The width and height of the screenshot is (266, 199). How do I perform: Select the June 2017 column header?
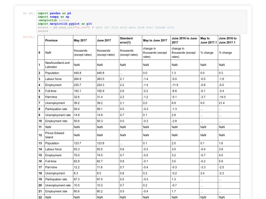point(107,40)
